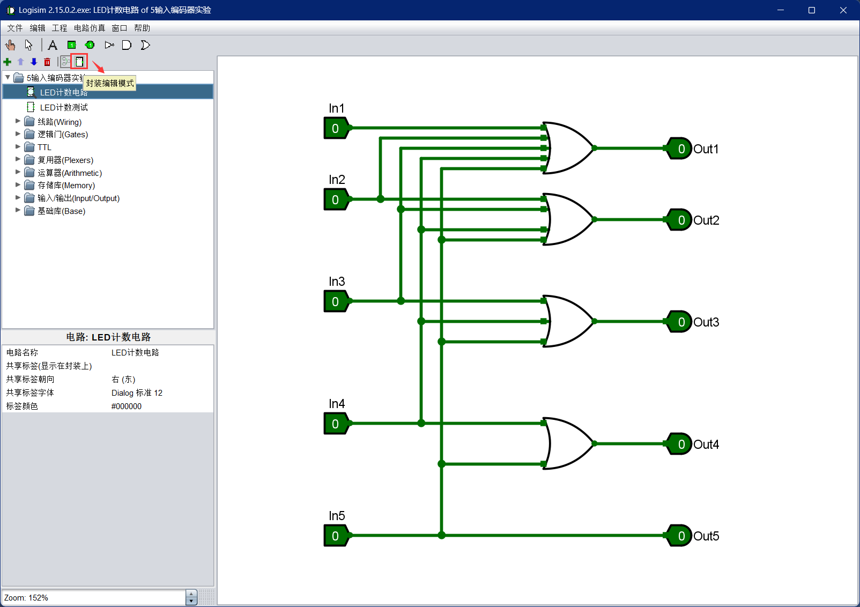860x607 pixels.
Task: Open the 文件 menu
Action: 15,28
